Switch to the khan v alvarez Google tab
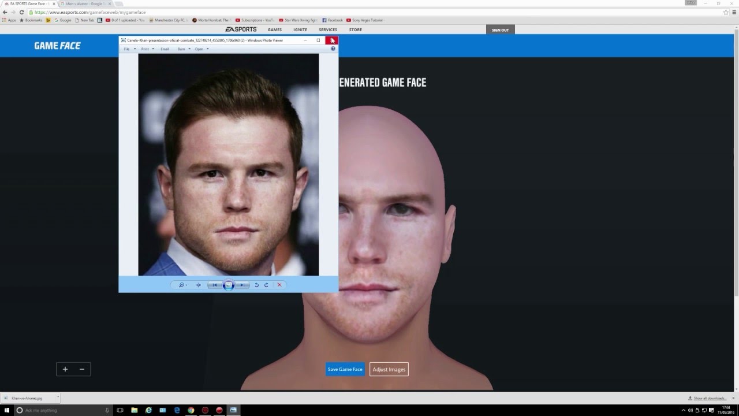This screenshot has width=739, height=416. click(78, 3)
